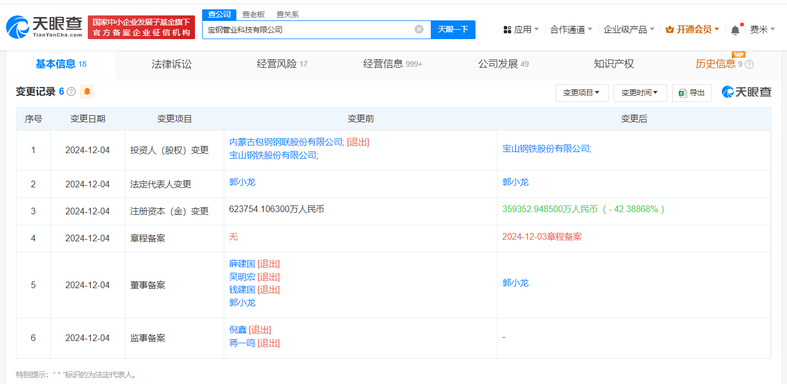Open 宝山钢铁股份有限公司 link in 变更后 column
The width and height of the screenshot is (787, 384).
[x=546, y=149]
